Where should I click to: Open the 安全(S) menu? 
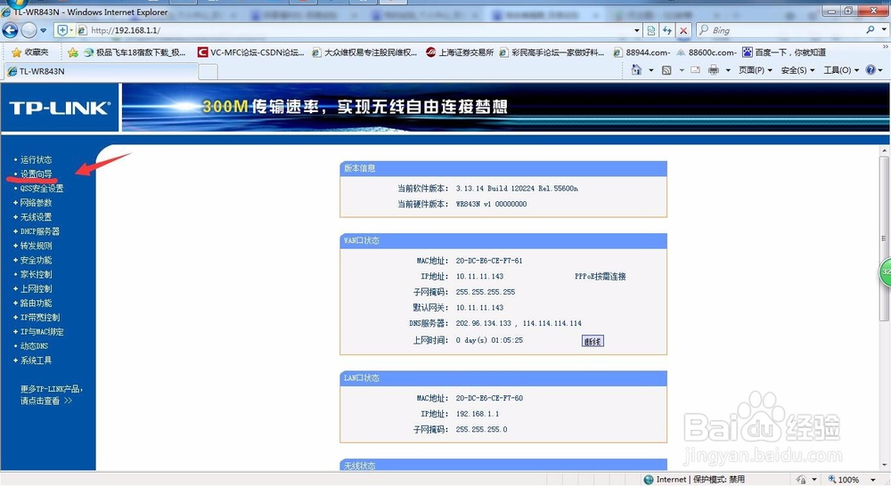pos(797,70)
